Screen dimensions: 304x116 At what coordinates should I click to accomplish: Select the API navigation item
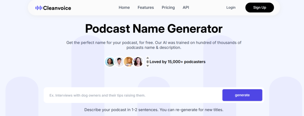click(x=186, y=7)
